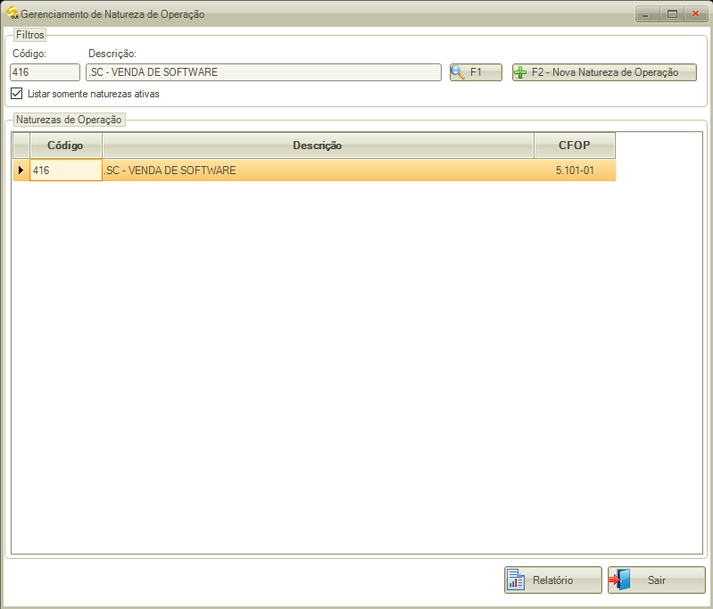Image resolution: width=713 pixels, height=609 pixels.
Task: Maximize the Gerenciamento de Natureza window
Action: click(x=672, y=14)
